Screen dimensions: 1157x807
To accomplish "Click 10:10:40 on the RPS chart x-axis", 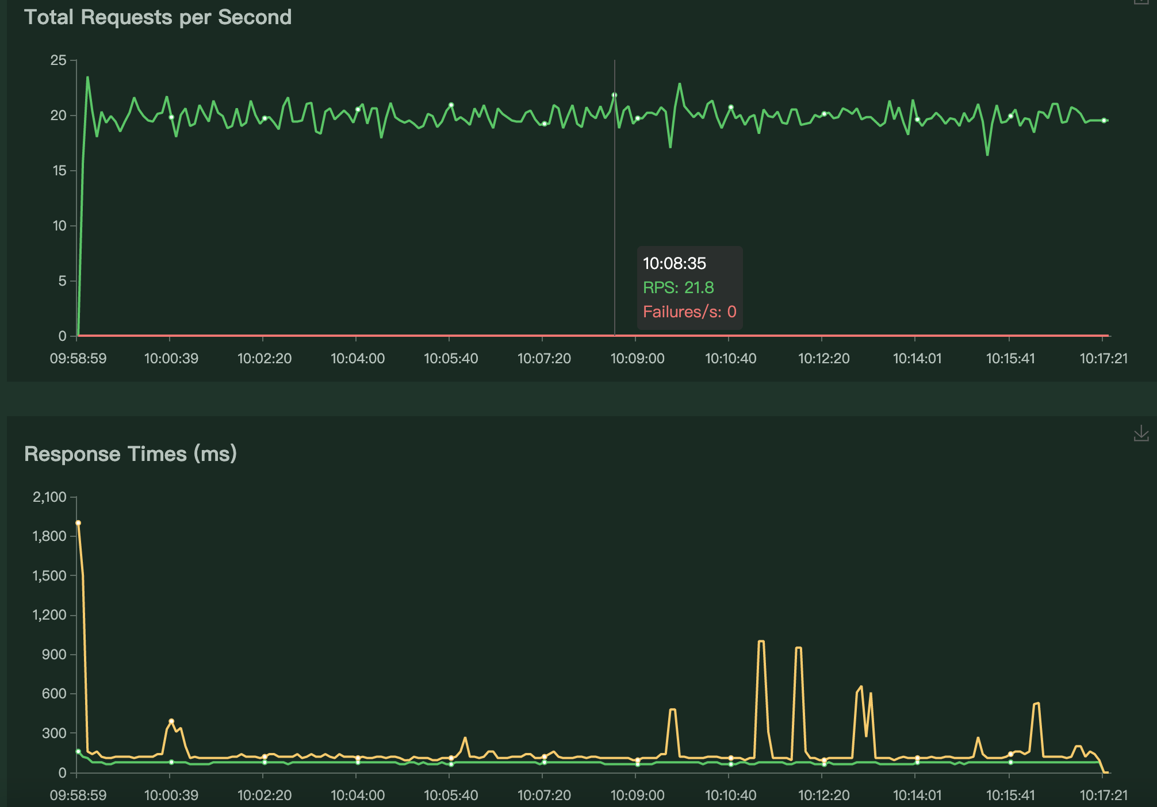I will 731,359.
